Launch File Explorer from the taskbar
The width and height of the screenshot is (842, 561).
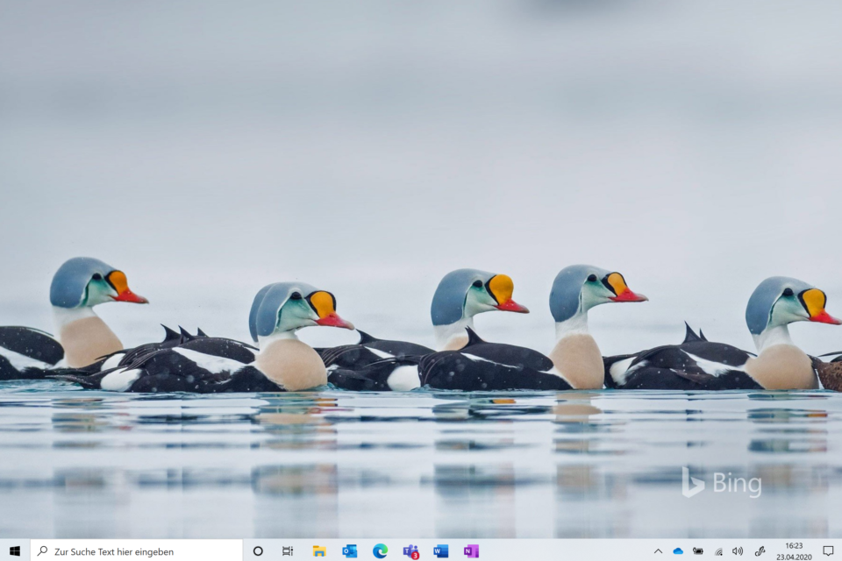pyautogui.click(x=319, y=550)
